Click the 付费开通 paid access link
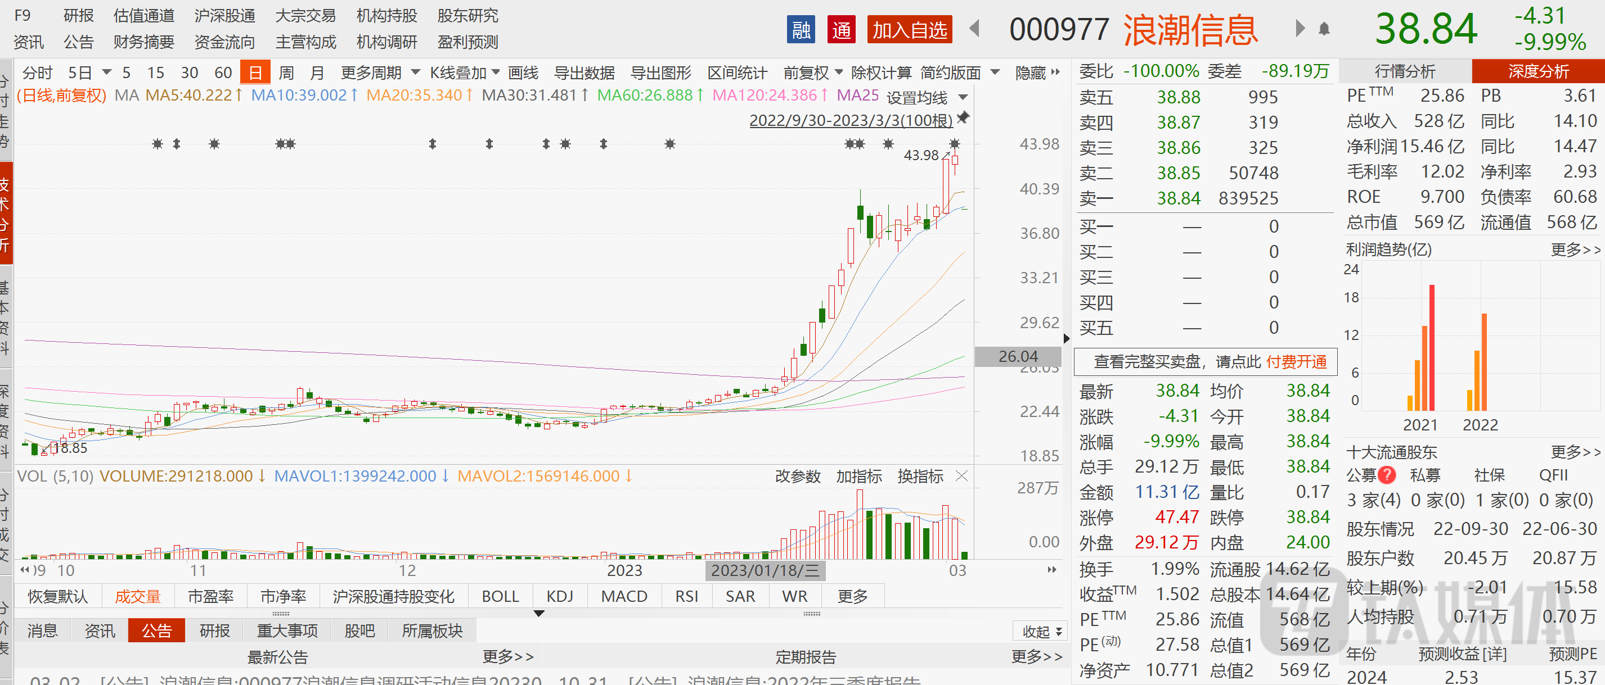The width and height of the screenshot is (1605, 685). [1296, 361]
